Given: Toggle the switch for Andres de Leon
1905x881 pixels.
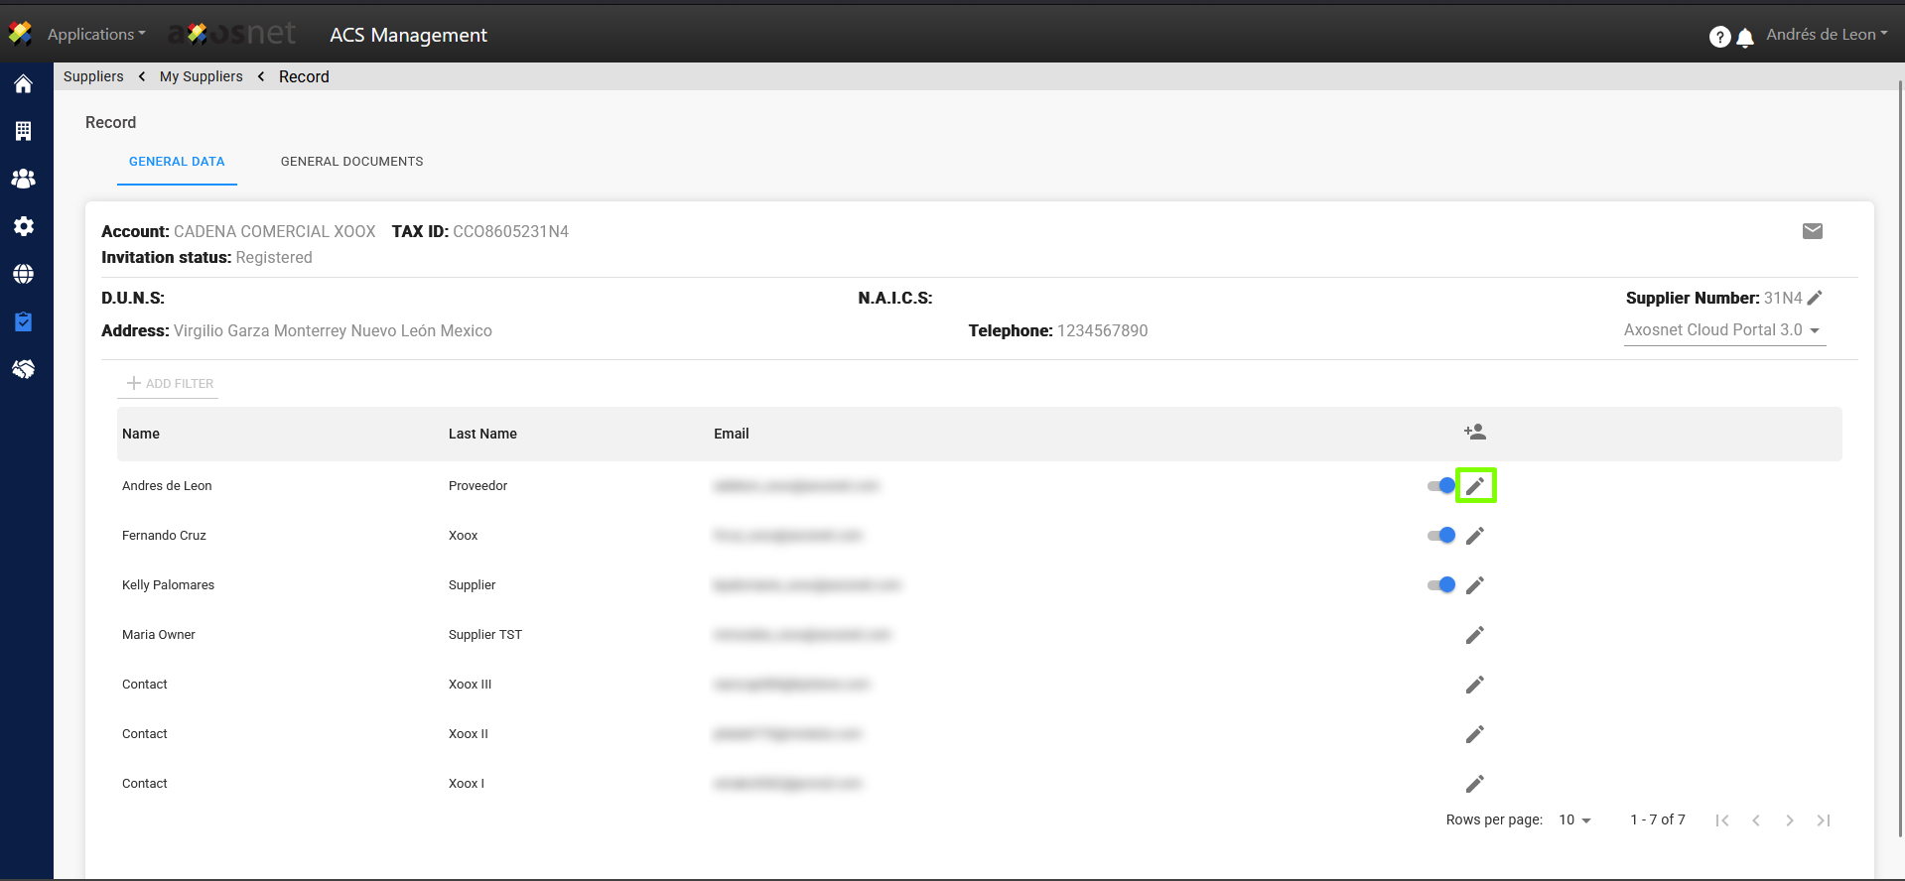Looking at the screenshot, I should point(1440,486).
